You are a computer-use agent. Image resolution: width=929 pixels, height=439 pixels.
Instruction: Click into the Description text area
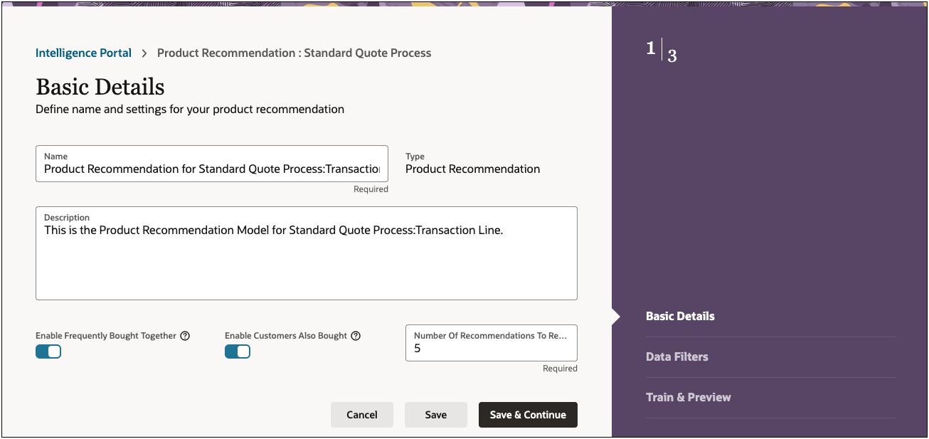click(x=306, y=260)
